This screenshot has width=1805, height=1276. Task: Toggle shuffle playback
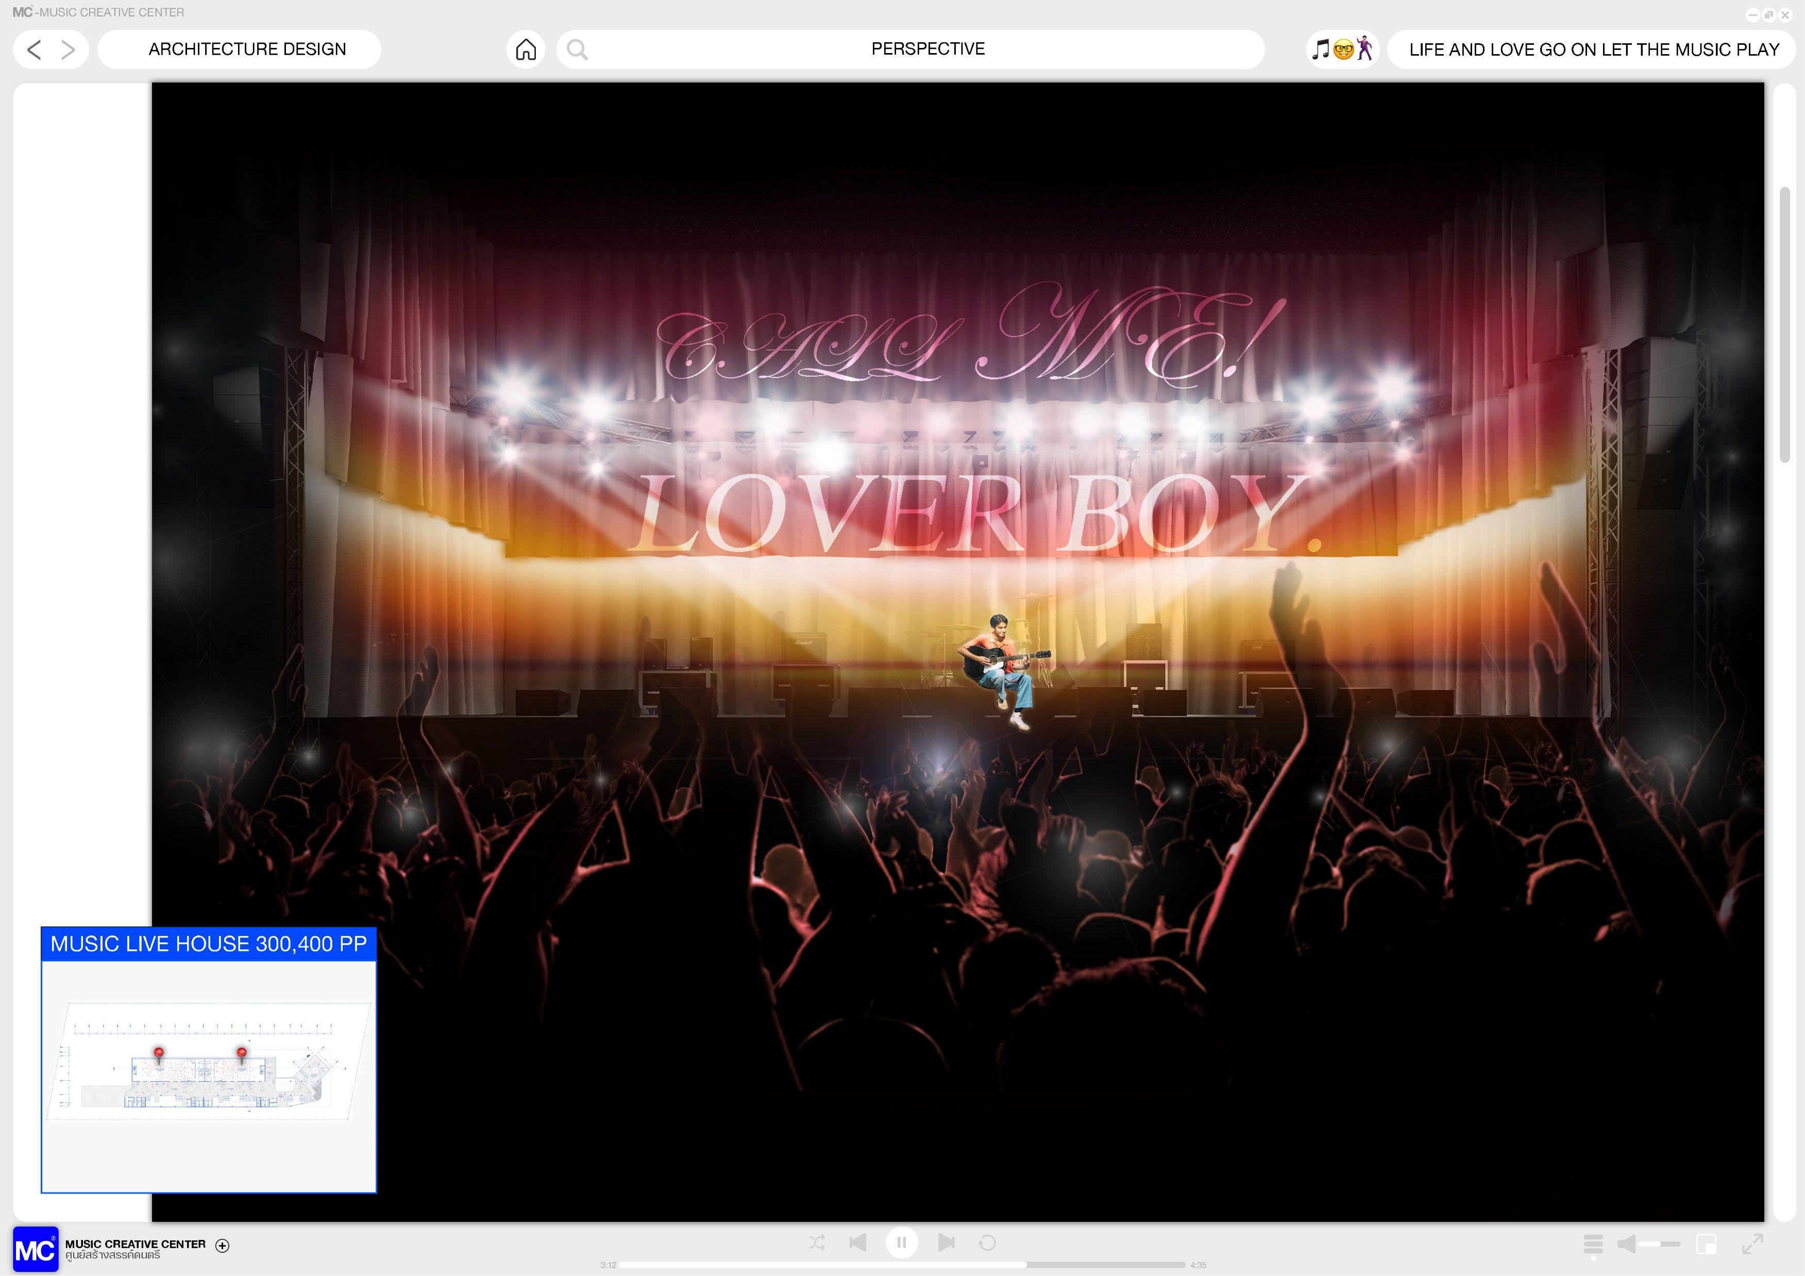click(x=817, y=1242)
